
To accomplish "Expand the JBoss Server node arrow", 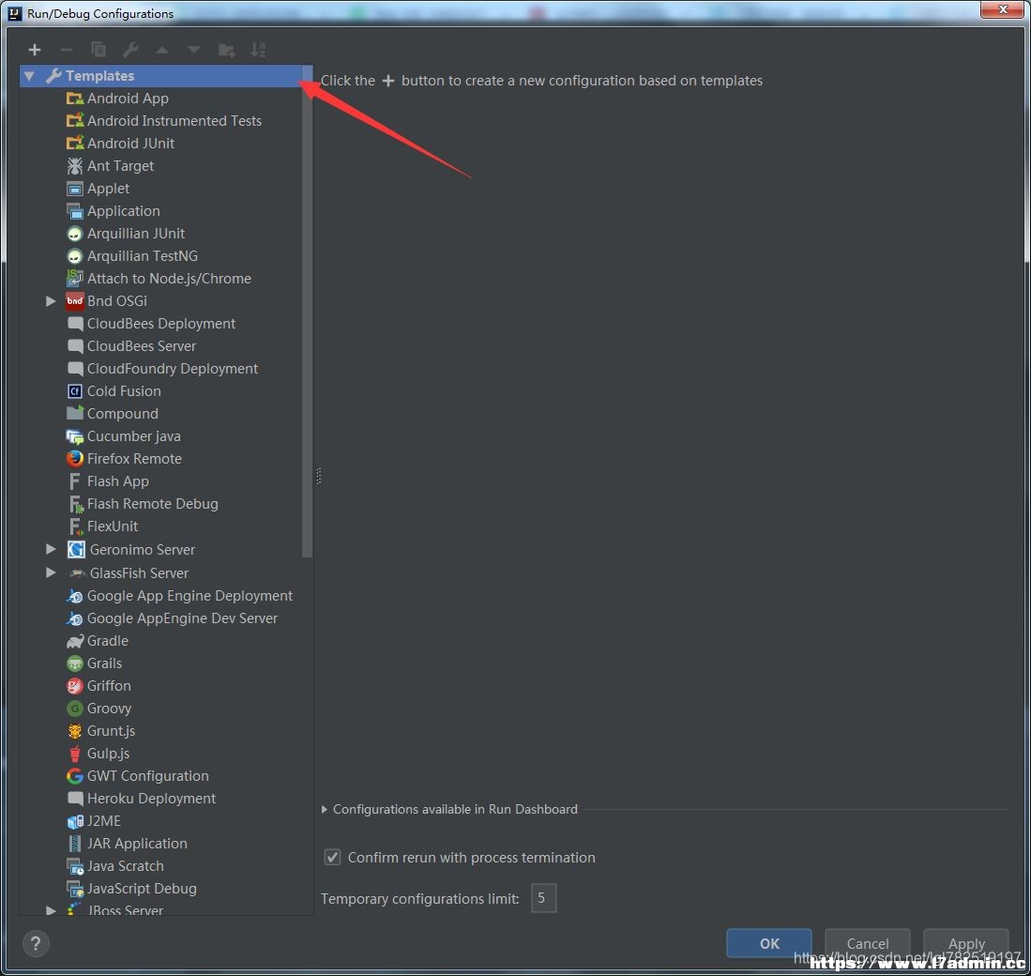I will tap(51, 910).
